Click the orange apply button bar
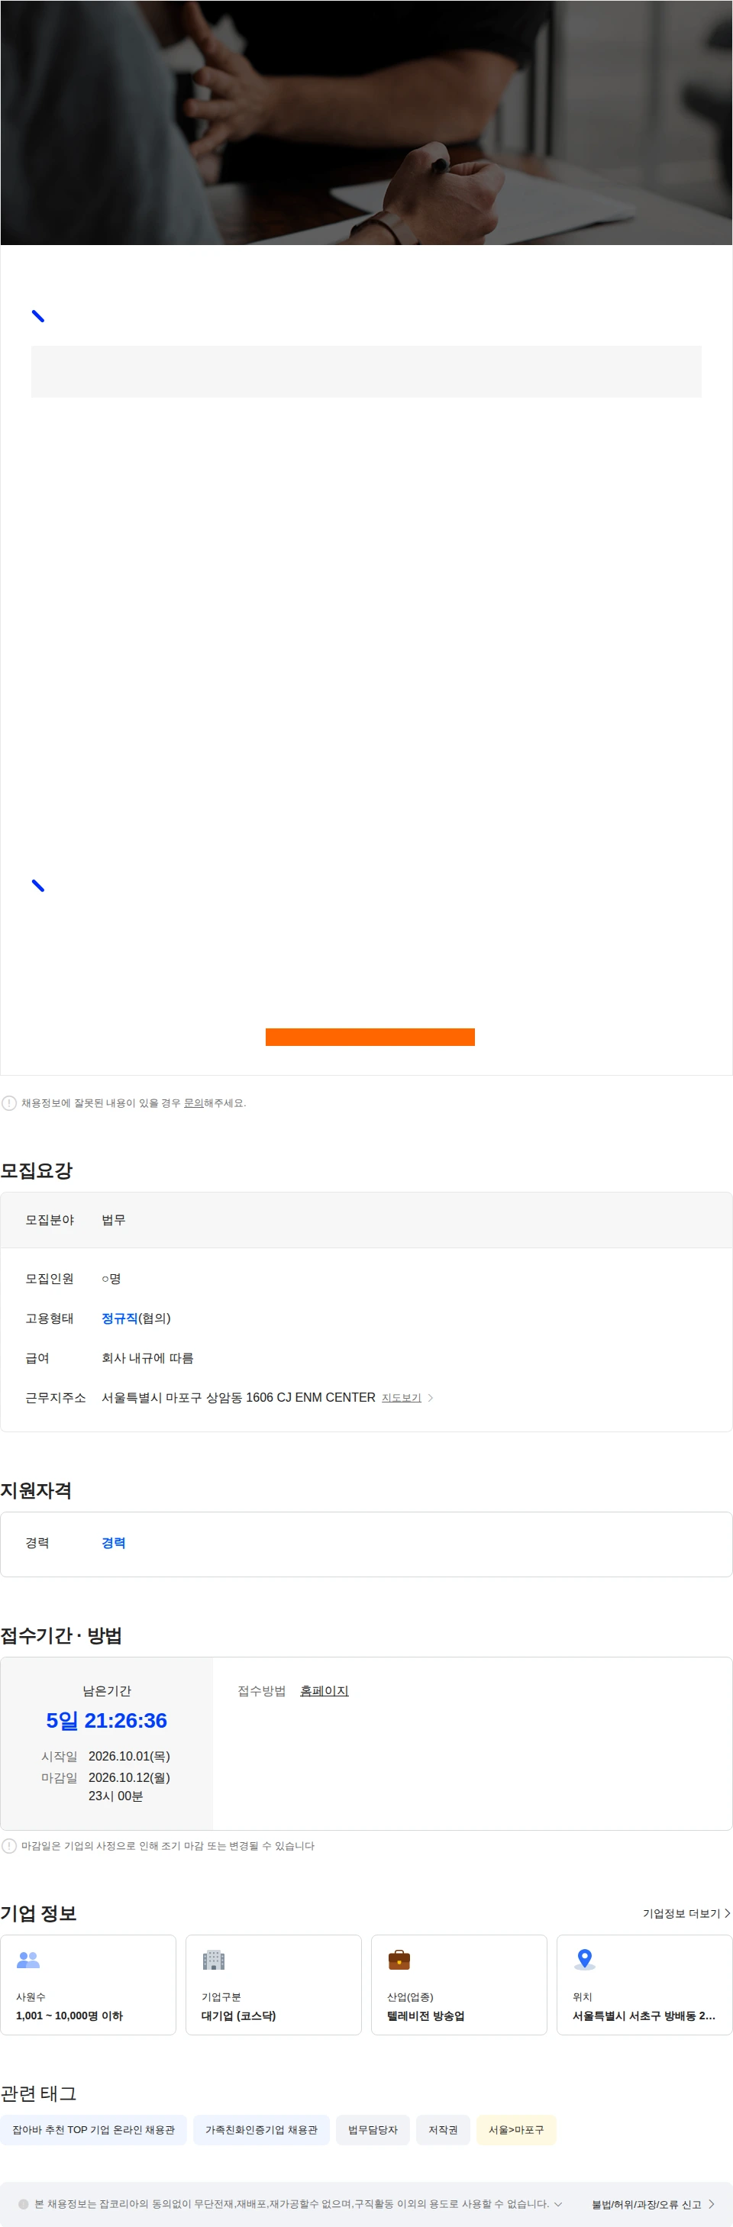This screenshot has height=2227, width=733. [370, 1038]
